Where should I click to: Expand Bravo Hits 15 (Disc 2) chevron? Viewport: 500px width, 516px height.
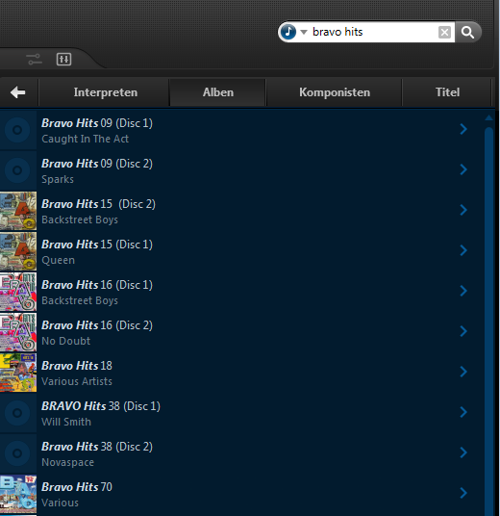[463, 210]
